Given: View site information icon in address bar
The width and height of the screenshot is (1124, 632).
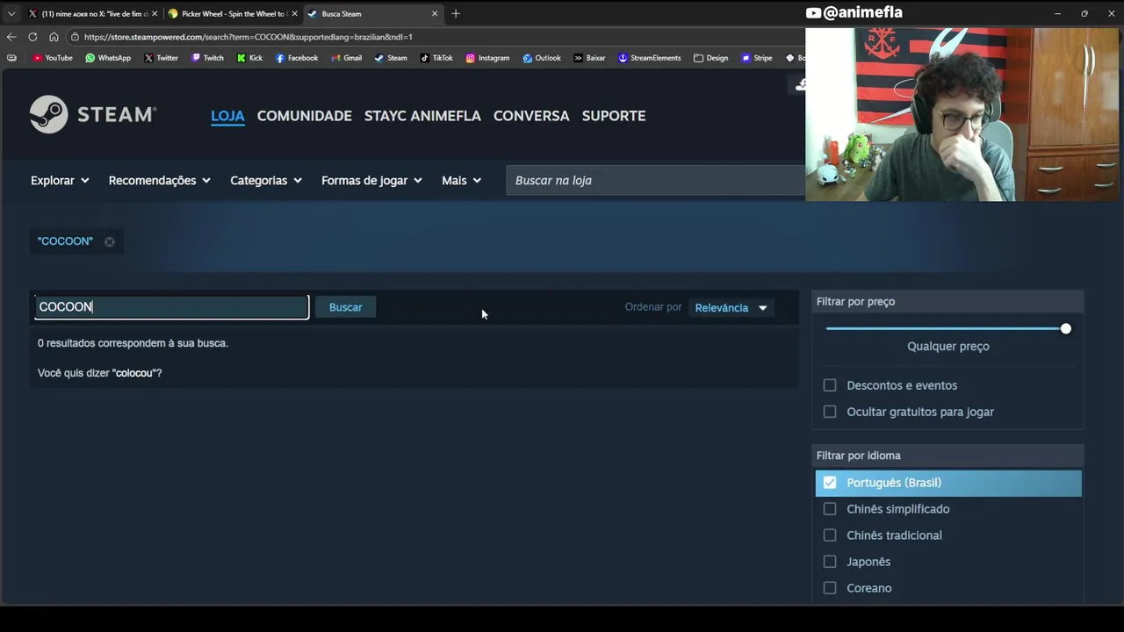Looking at the screenshot, I should (x=76, y=37).
